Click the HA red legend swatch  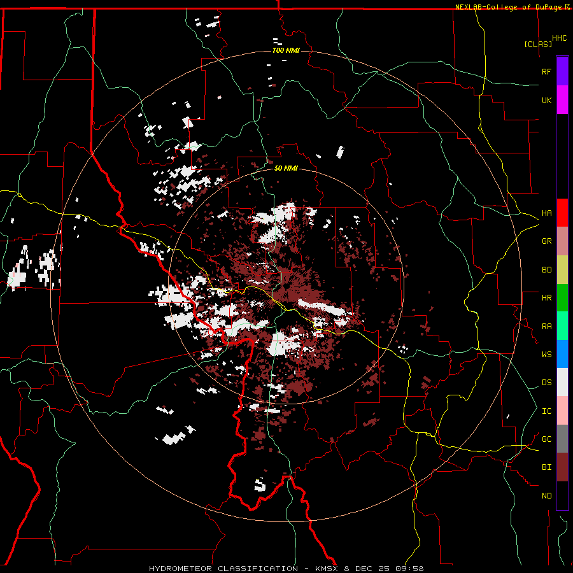click(562, 213)
